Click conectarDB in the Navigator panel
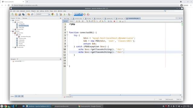The image size is (193, 108). (x=18, y=61)
